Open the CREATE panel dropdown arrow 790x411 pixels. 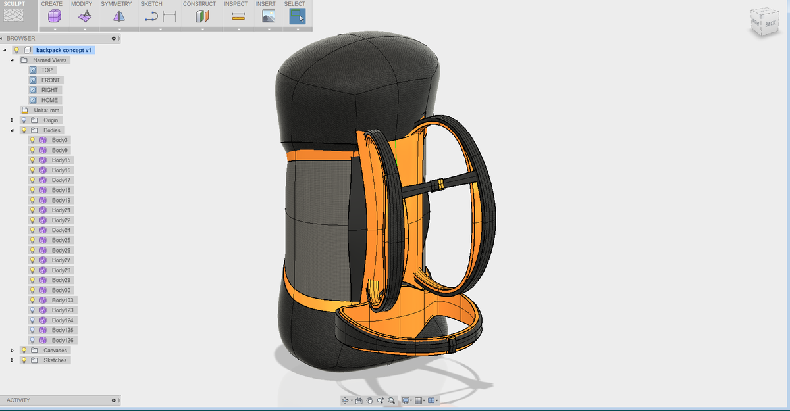(55, 29)
